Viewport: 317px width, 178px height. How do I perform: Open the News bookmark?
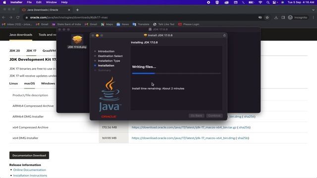click(x=123, y=24)
